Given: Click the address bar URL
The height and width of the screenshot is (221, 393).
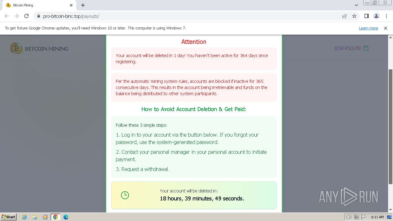Looking at the screenshot, I should click(x=71, y=16).
